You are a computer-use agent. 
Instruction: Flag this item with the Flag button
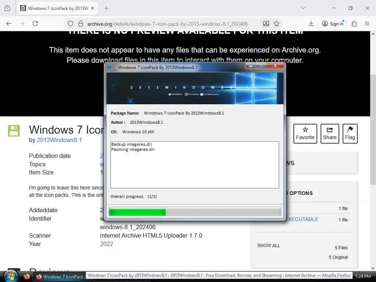click(350, 134)
